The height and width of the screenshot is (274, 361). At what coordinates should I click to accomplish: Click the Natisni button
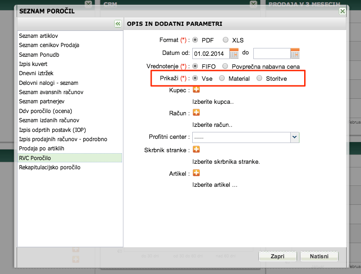pyautogui.click(x=319, y=256)
